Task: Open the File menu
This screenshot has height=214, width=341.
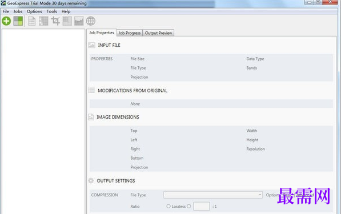Action: (x=6, y=11)
